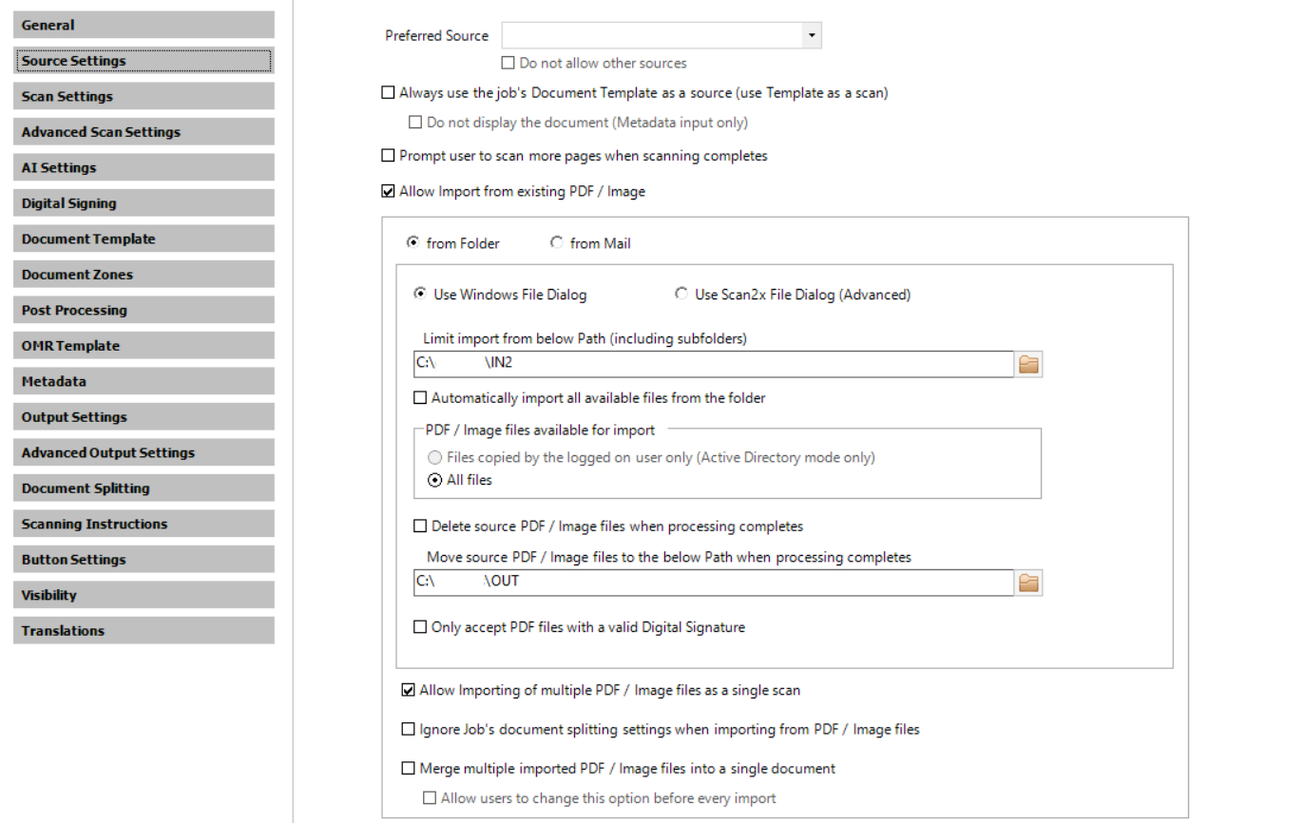Open the OMR Template section
The height and width of the screenshot is (823, 1304).
144,346
